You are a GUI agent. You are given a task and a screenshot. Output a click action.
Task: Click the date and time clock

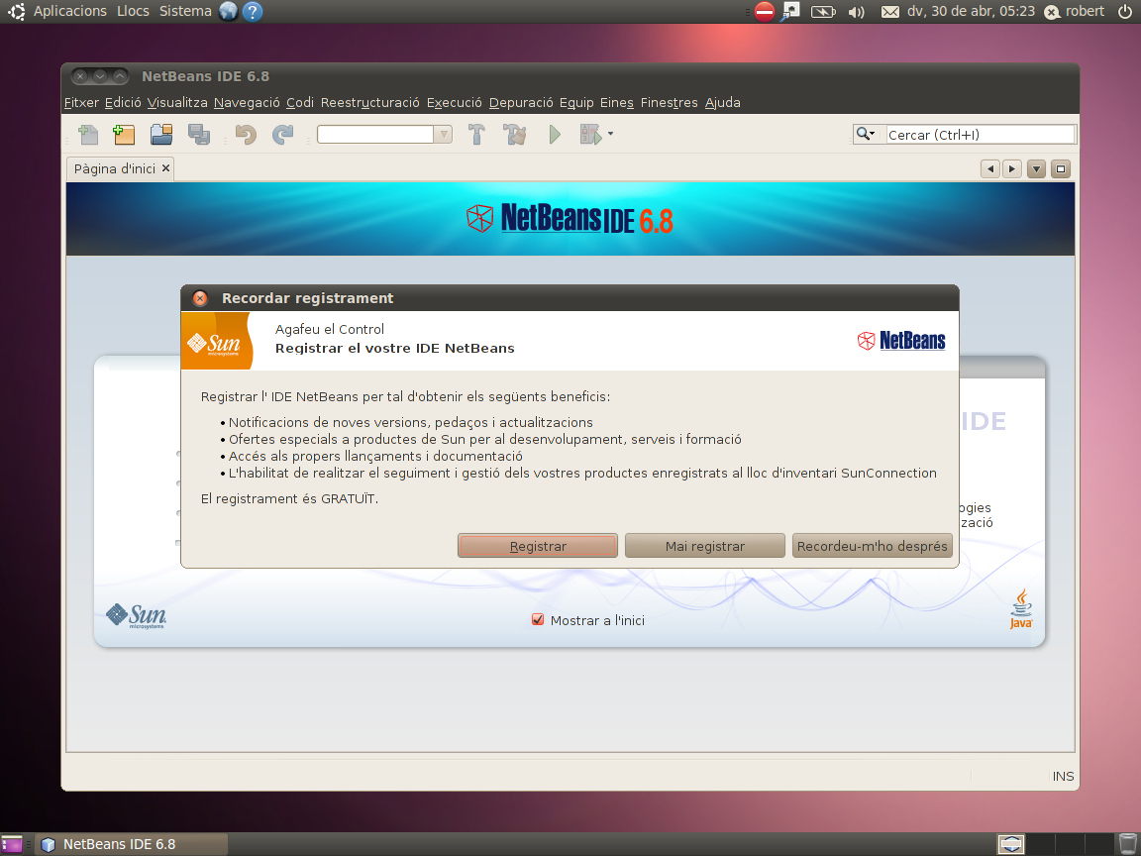coord(971,11)
